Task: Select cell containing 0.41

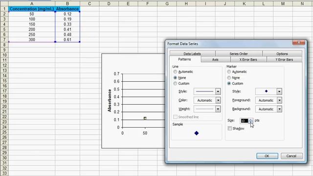Action: [67, 29]
